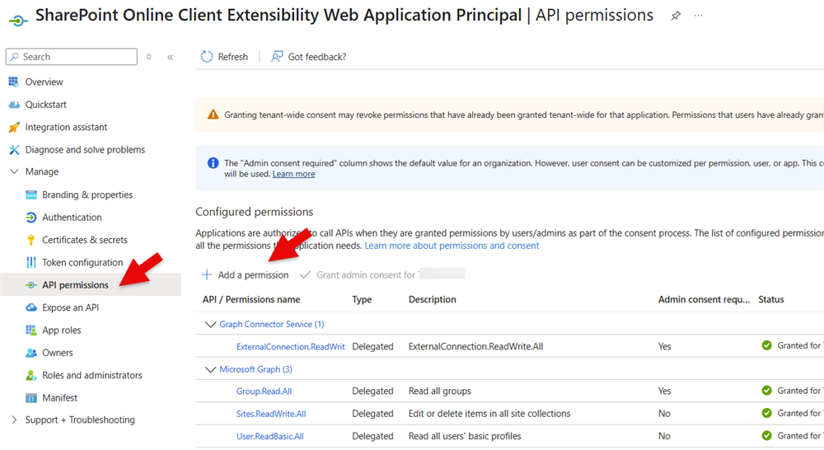Screen dimensions: 824x450
Task: Collapse the sidebar with double chevron
Action: point(171,58)
